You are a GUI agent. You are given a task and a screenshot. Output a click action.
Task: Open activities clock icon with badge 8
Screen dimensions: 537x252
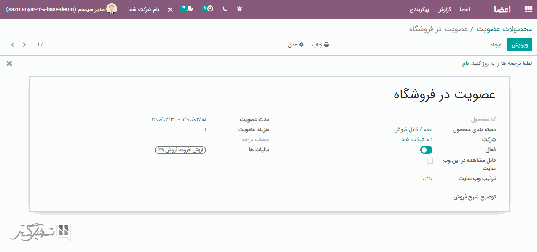[x=208, y=9]
